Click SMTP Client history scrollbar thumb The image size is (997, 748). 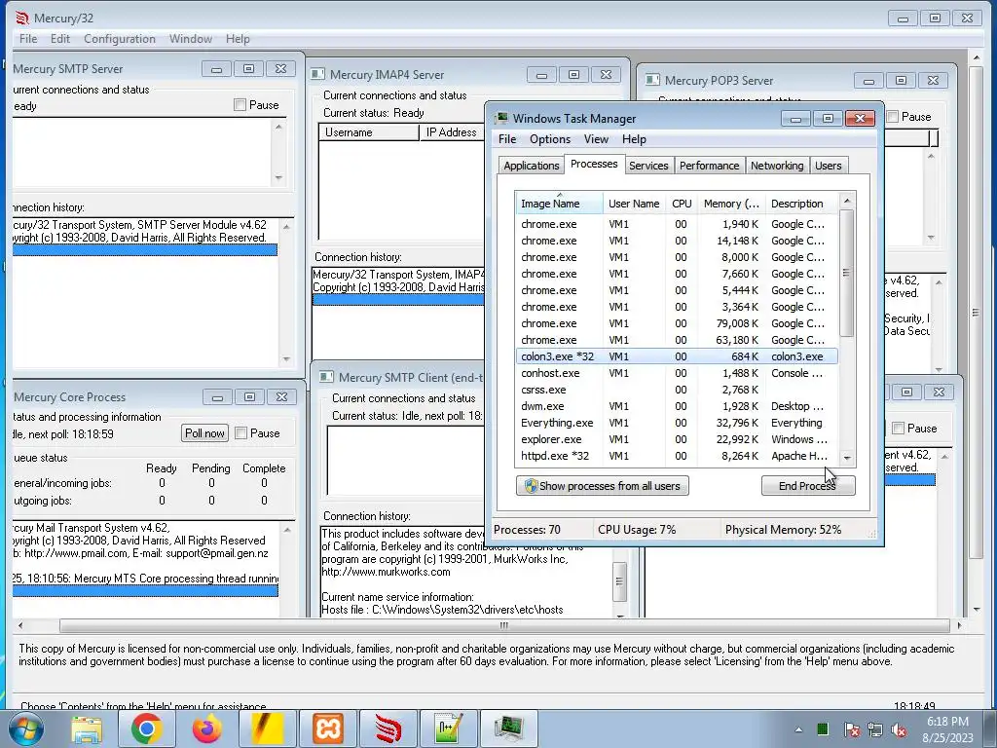click(619, 581)
